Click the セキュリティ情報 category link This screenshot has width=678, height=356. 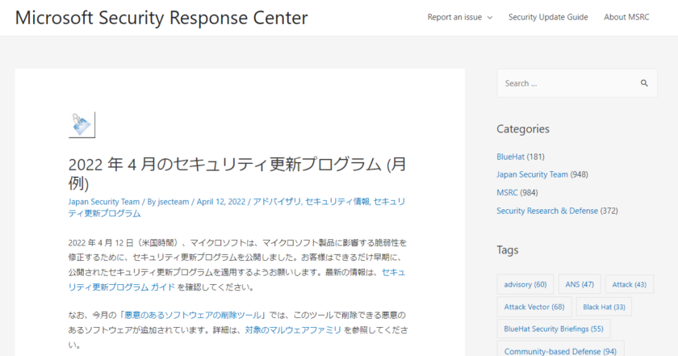click(x=337, y=202)
